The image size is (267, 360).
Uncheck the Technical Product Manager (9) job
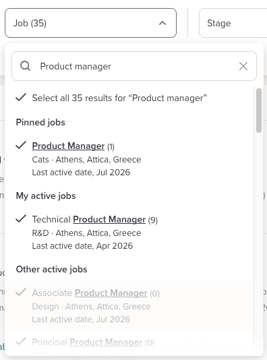pyautogui.click(x=21, y=218)
